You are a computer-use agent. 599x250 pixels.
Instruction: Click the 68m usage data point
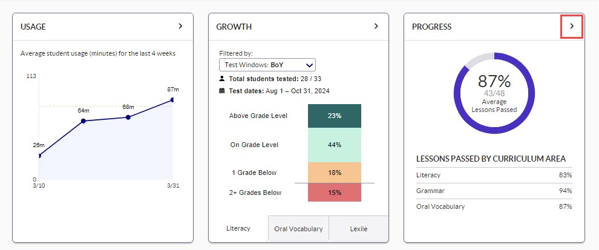click(128, 117)
